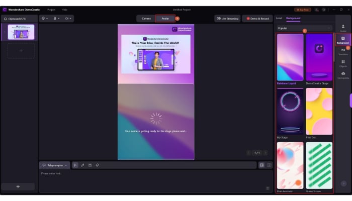Switch to Avatar mode
352x201 pixels.
coord(165,19)
